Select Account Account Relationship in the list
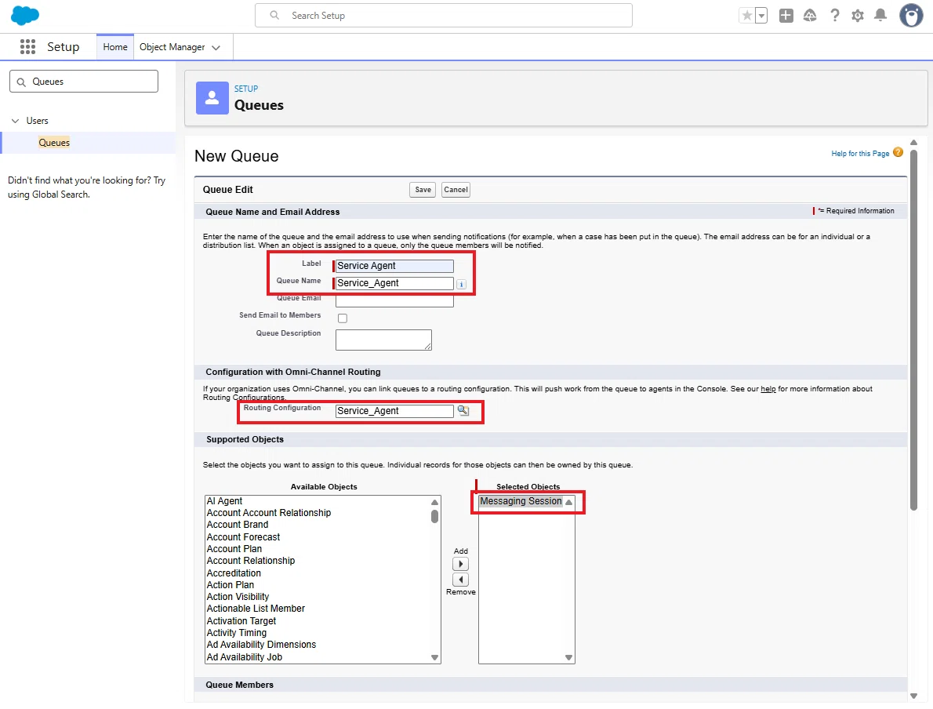The image size is (933, 709). click(x=268, y=513)
